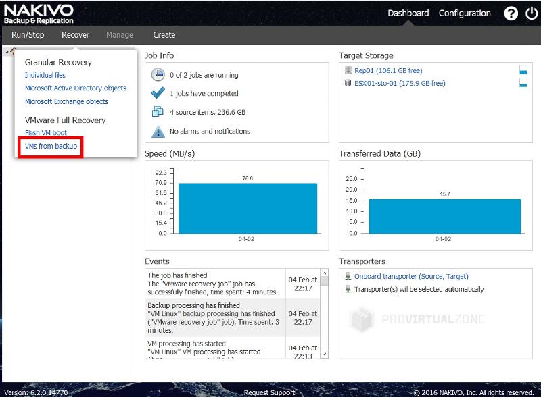Choose Flash VM boot
The image size is (541, 397).
[45, 133]
